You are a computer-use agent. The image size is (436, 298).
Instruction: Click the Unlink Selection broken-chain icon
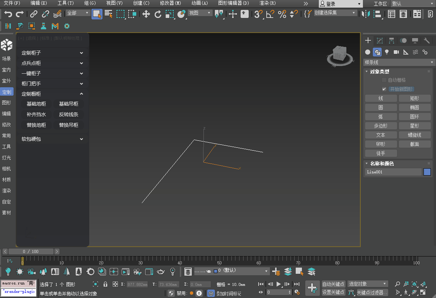(x=45, y=14)
